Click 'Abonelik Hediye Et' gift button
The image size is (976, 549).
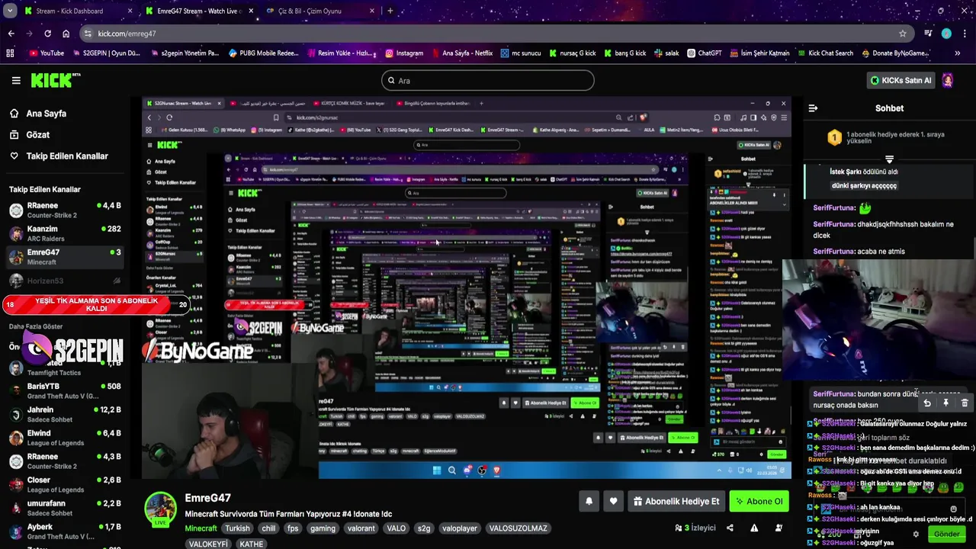click(676, 501)
